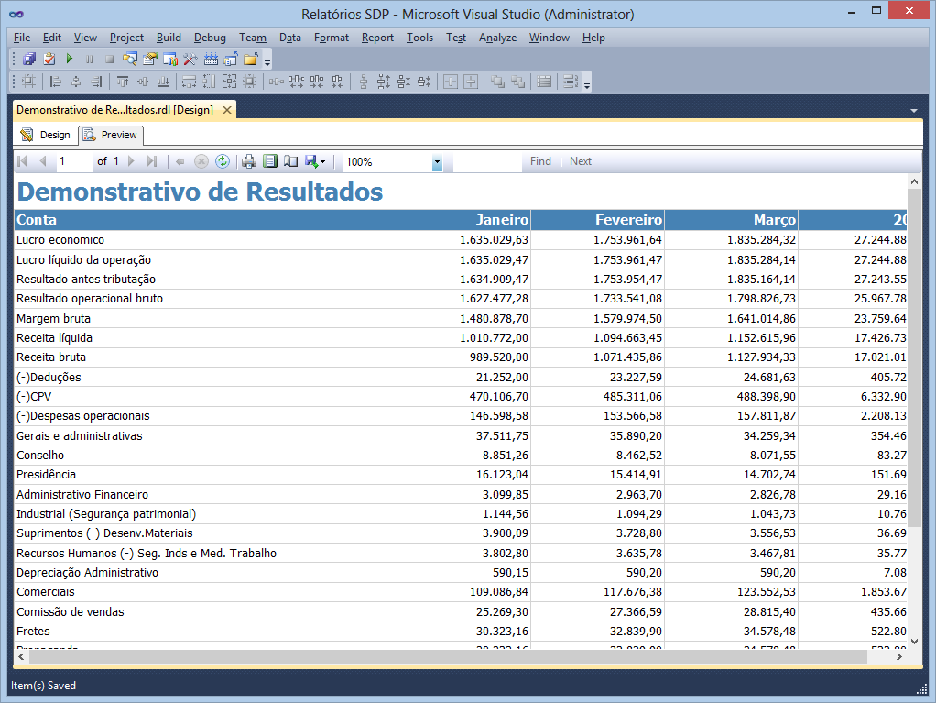
Task: Click the Find link in preview toolbar
Action: pyautogui.click(x=540, y=161)
